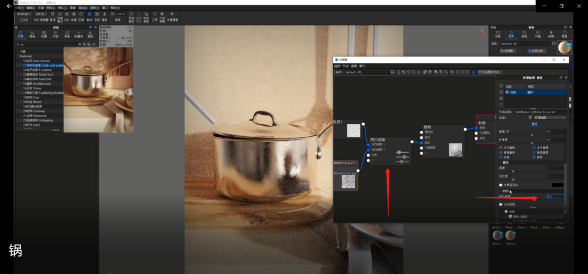Expand the 14 RealCloth folder

tap(21, 79)
